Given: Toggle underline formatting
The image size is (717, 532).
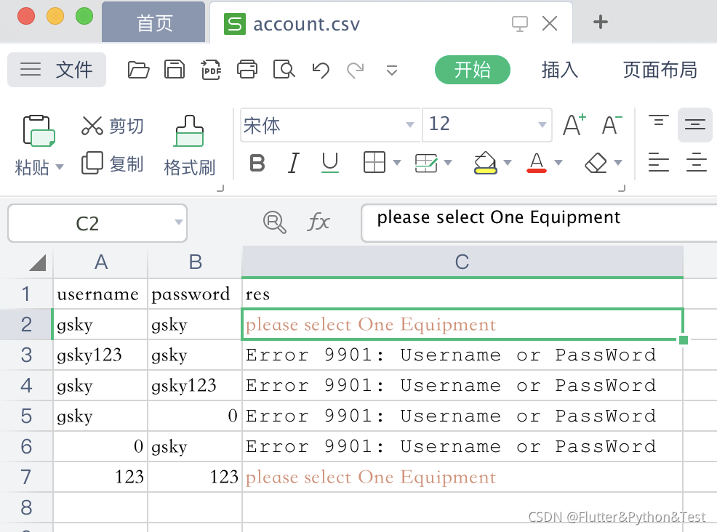Looking at the screenshot, I should (x=329, y=163).
